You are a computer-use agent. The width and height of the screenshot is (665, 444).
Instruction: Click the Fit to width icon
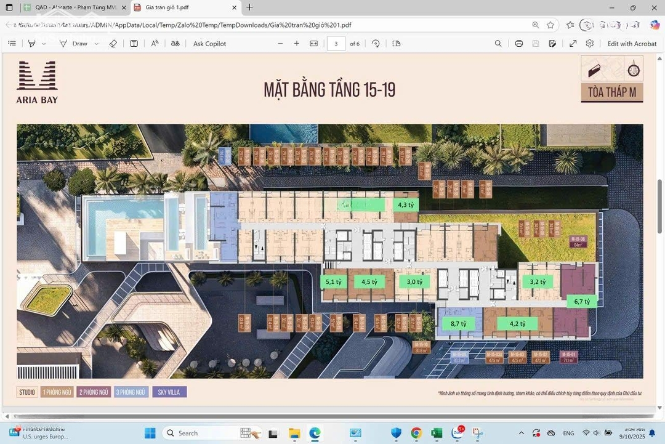[314, 44]
